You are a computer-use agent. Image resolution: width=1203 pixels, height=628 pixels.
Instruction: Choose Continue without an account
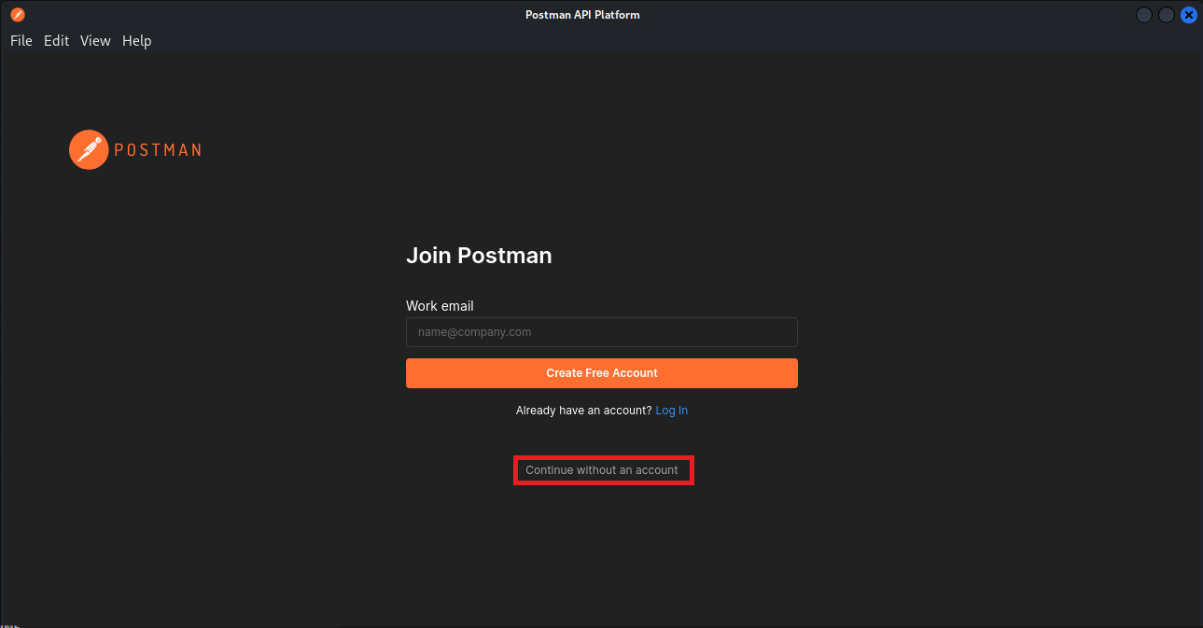click(602, 470)
